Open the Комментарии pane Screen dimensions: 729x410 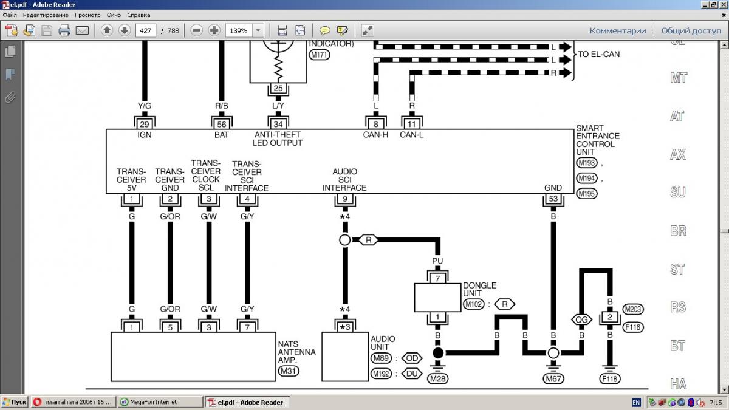coord(617,30)
